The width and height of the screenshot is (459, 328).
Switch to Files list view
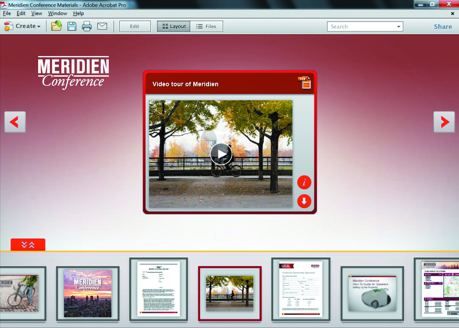click(x=206, y=26)
